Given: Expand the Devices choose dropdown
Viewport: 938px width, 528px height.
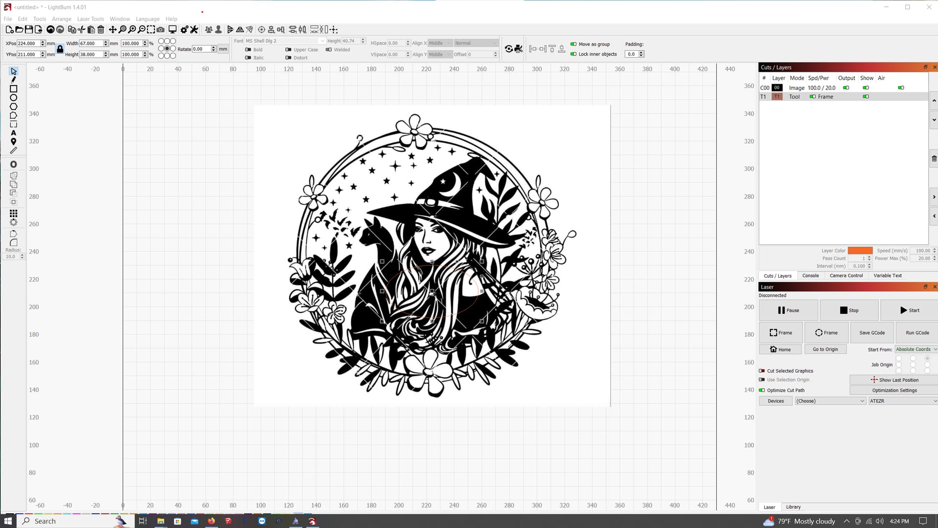Looking at the screenshot, I should click(830, 400).
